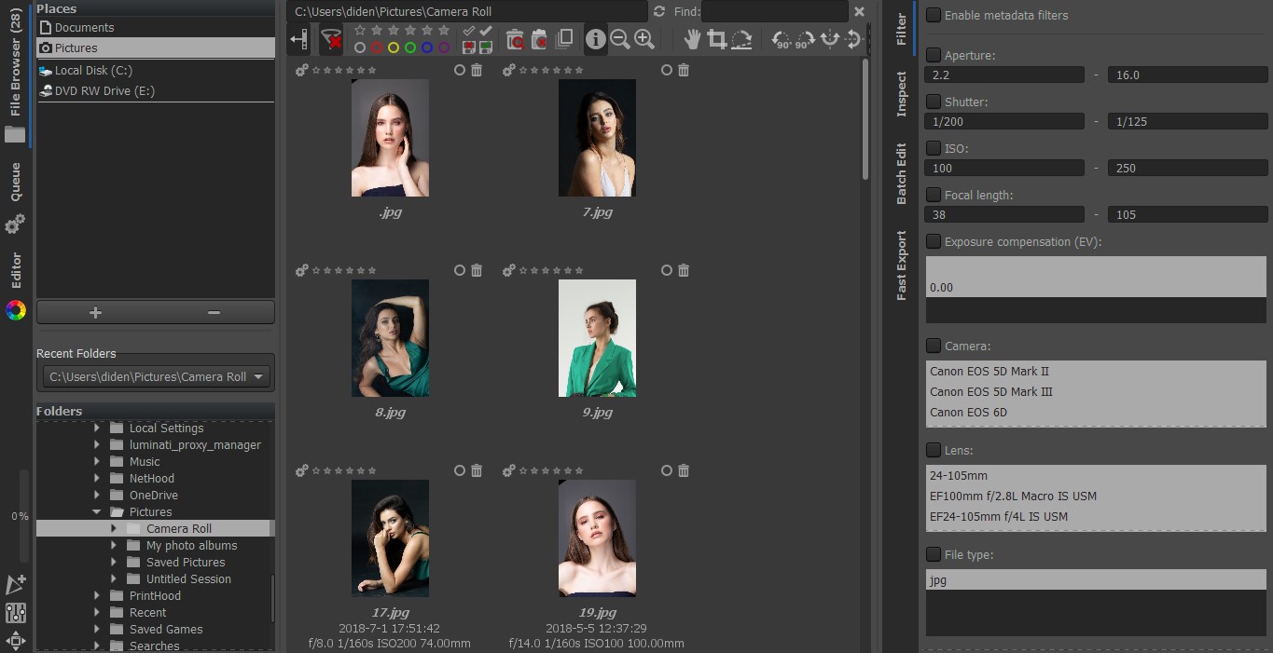Enable the Lens filter

pos(934,450)
